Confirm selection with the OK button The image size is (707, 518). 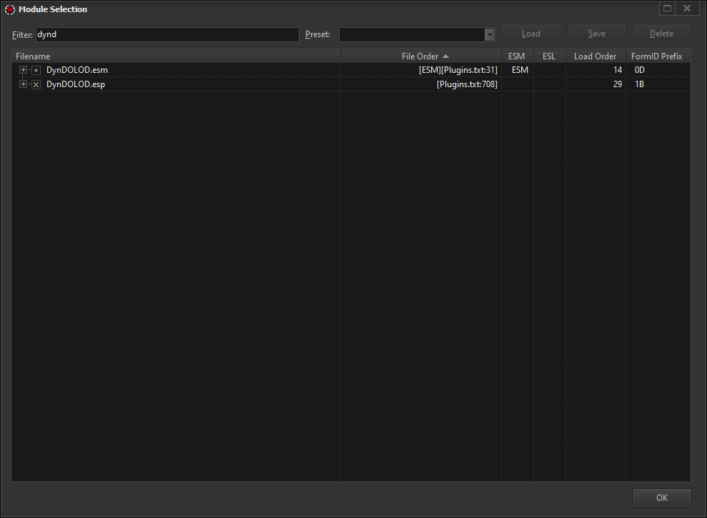661,498
